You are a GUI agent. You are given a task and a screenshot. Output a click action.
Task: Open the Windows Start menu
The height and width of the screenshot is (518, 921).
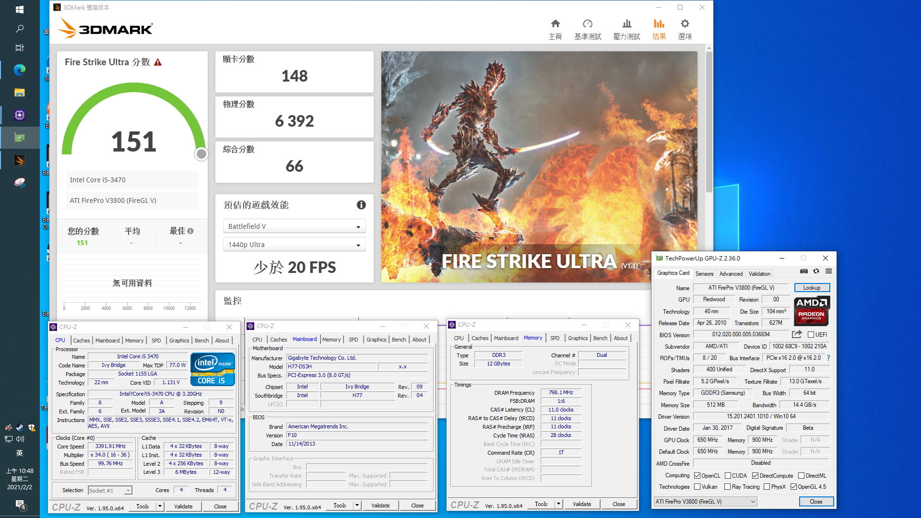(x=20, y=10)
